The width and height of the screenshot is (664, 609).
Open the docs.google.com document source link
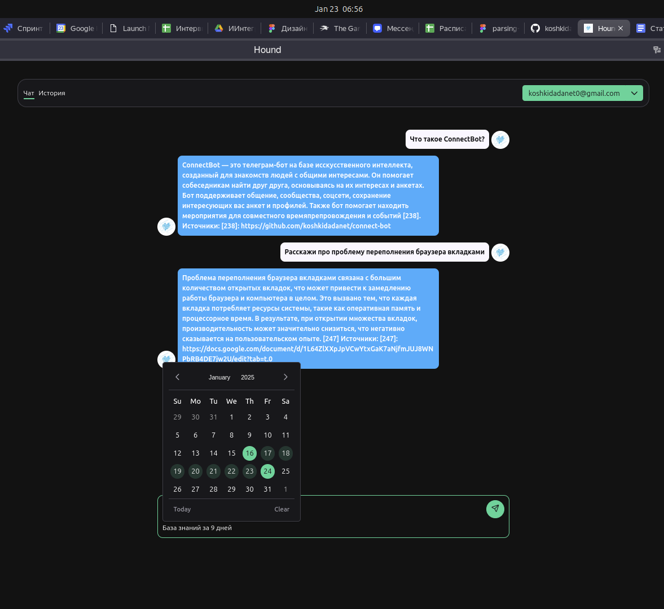pyautogui.click(x=307, y=354)
